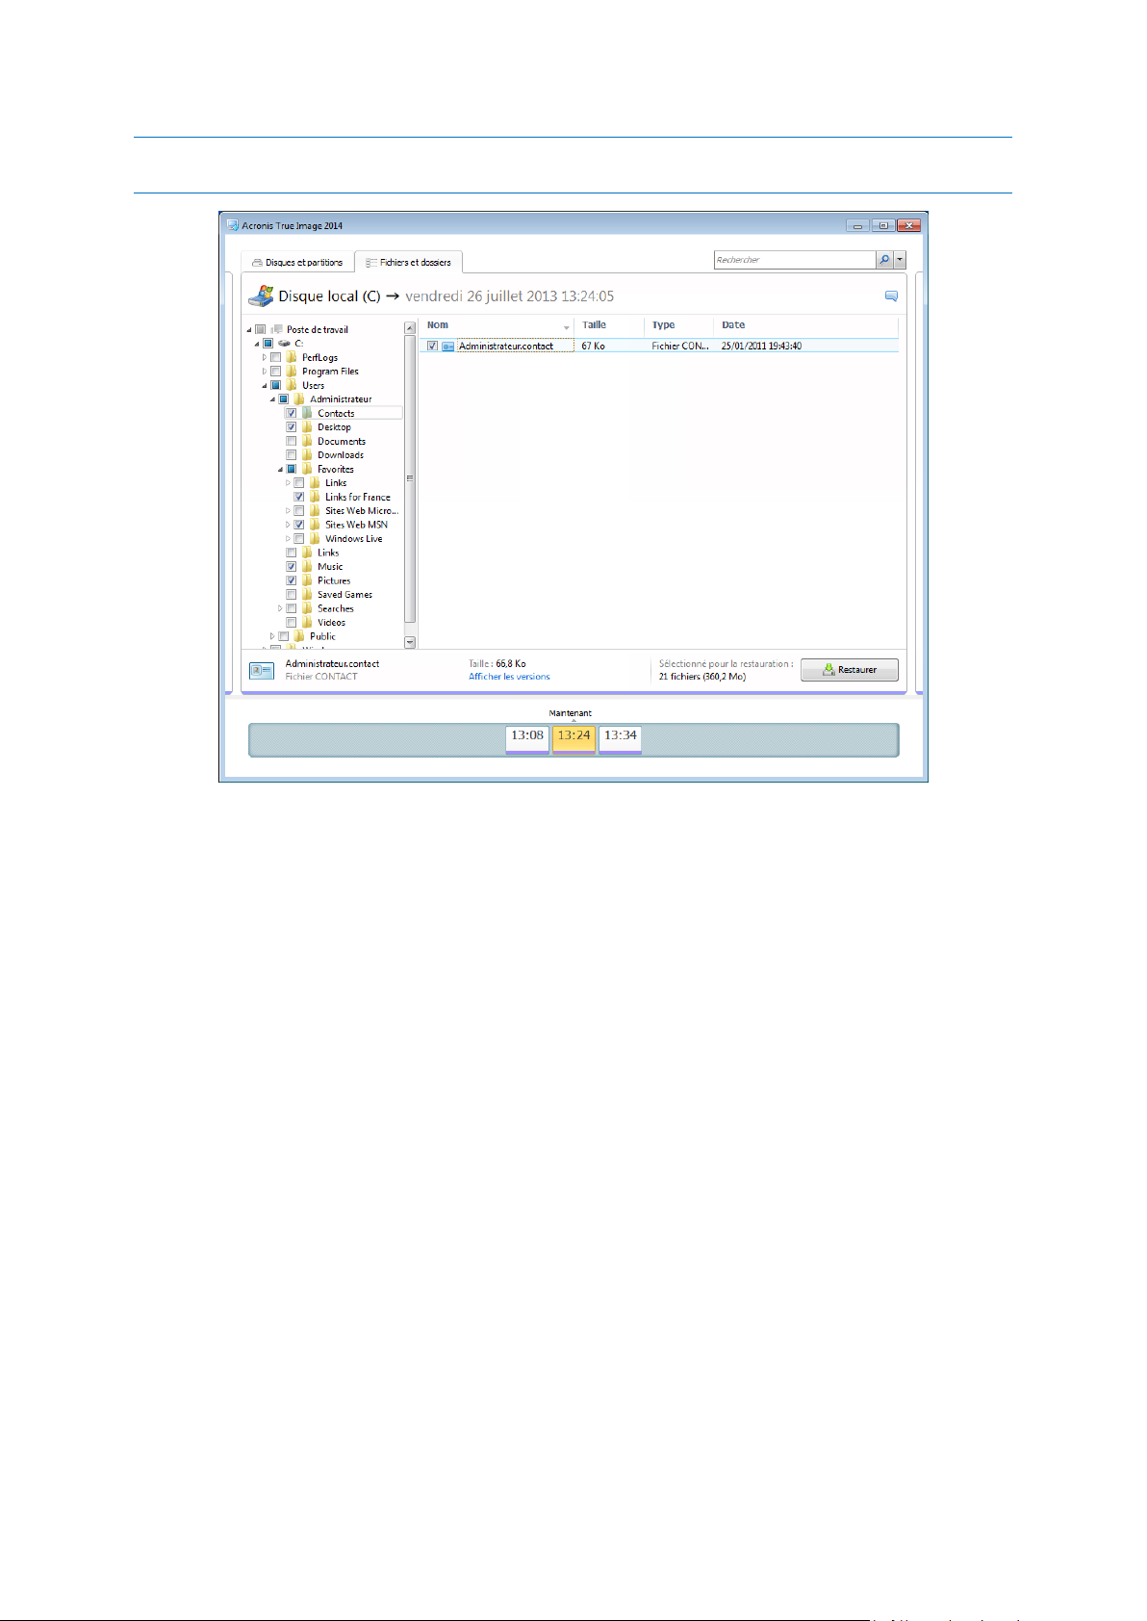Sort by the Taille column header

610,325
